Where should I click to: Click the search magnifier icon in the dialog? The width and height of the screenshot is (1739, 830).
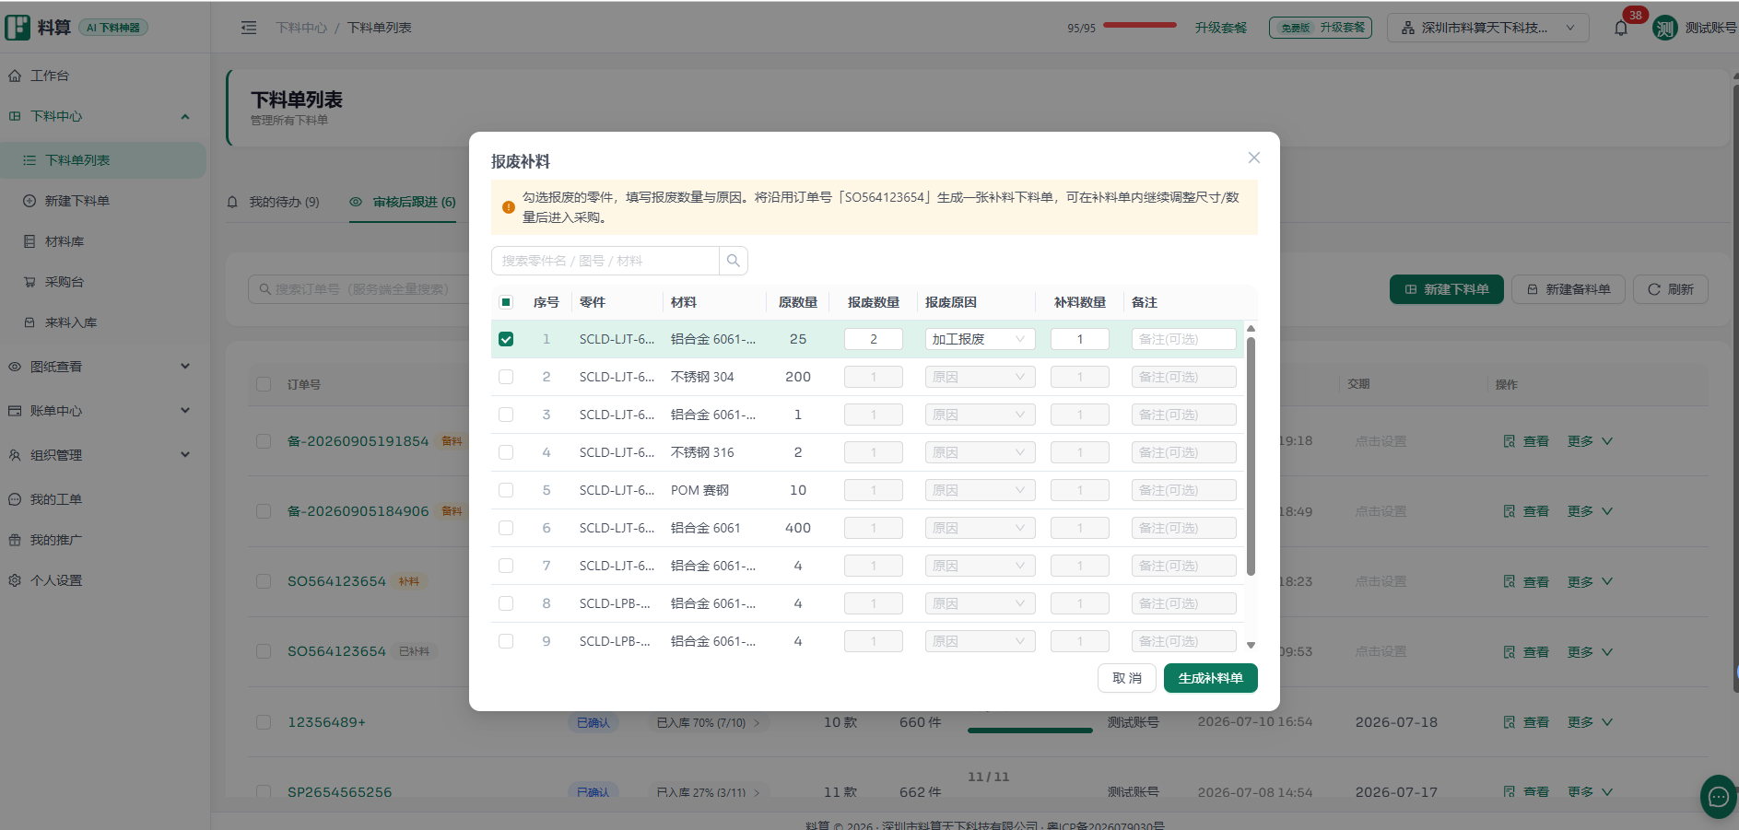734,261
